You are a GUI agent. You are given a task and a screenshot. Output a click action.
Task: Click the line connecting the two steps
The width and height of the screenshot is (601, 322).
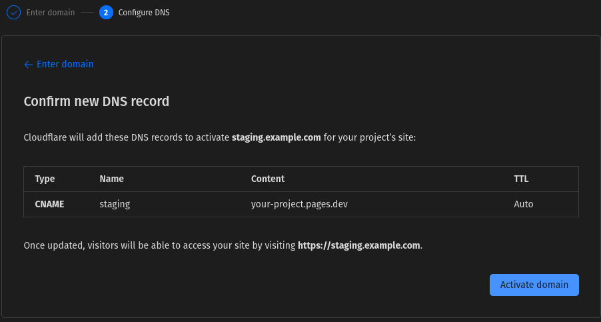pos(87,13)
